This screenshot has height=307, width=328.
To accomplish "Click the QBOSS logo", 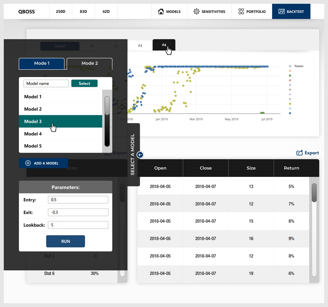I will [26, 12].
